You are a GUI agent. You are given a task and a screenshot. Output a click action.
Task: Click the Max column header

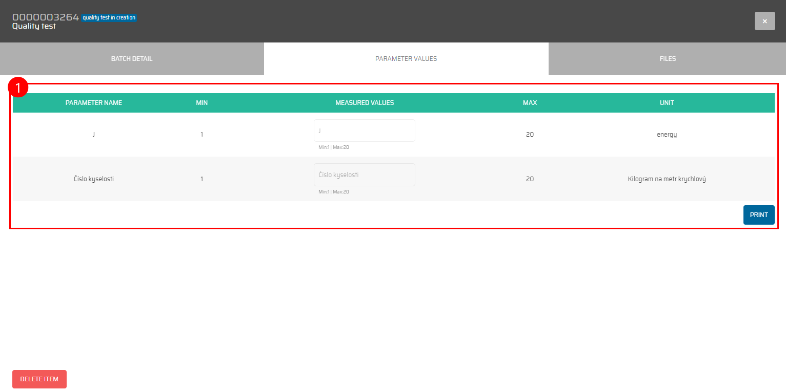click(530, 103)
